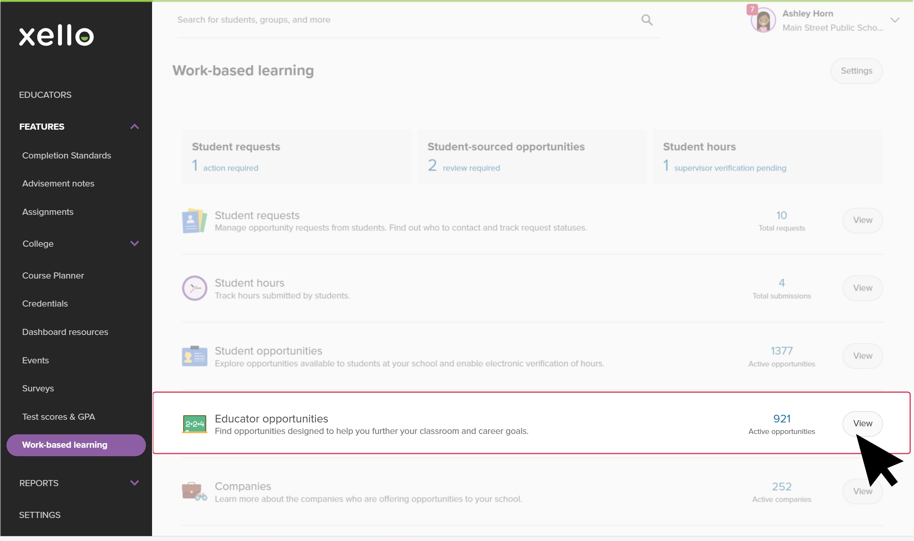Click the Student requests folder icon

pyautogui.click(x=194, y=221)
